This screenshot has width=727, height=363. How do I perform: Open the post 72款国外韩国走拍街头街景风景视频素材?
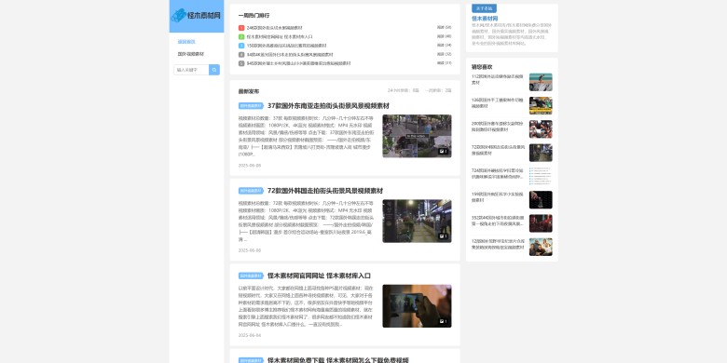point(325,190)
